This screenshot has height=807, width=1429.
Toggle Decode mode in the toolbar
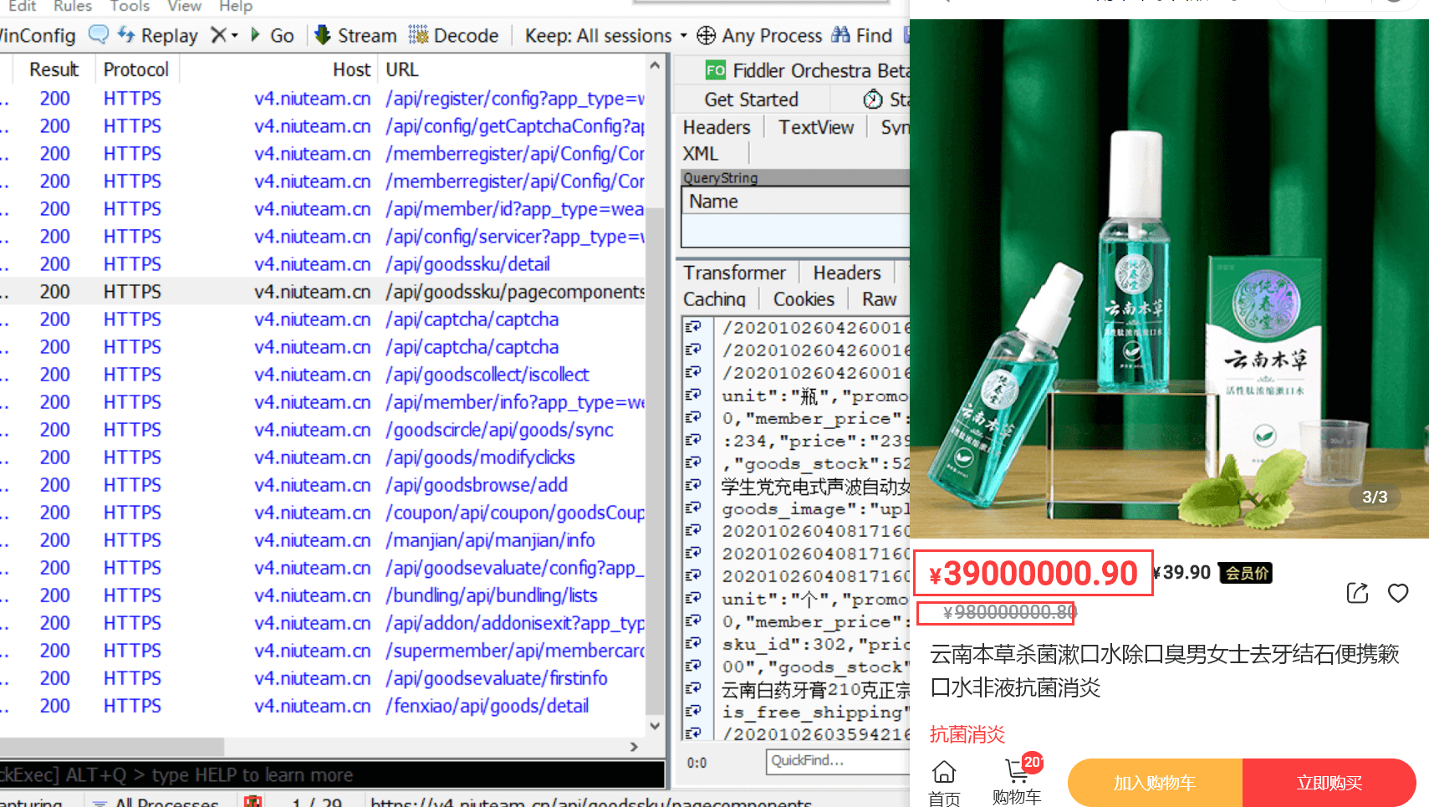[x=453, y=35]
